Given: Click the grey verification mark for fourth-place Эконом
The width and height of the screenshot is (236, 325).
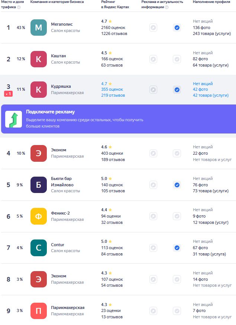Looking at the screenshot, I should click(177, 153).
